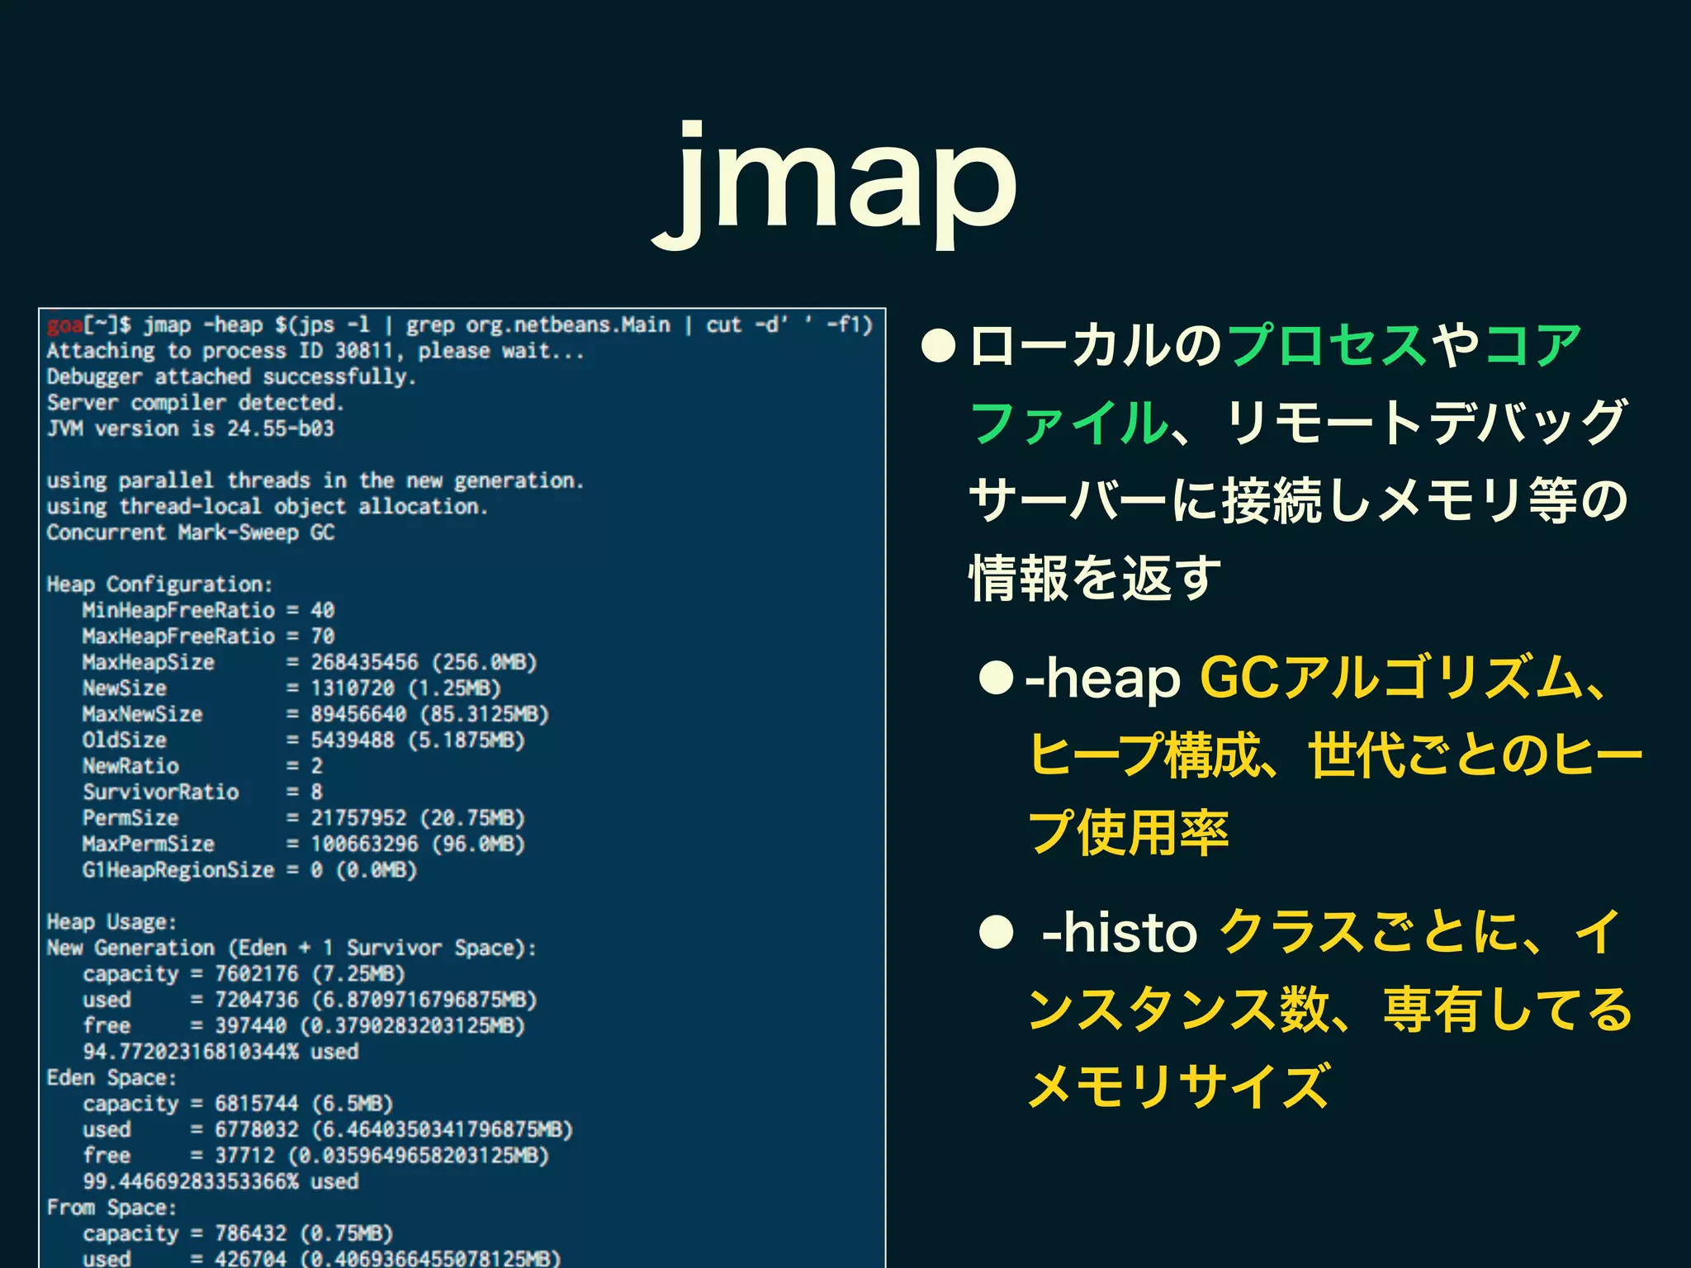Click the green ファイル highlighted text
Screen dimensions: 1691x1268
[x=1069, y=423]
